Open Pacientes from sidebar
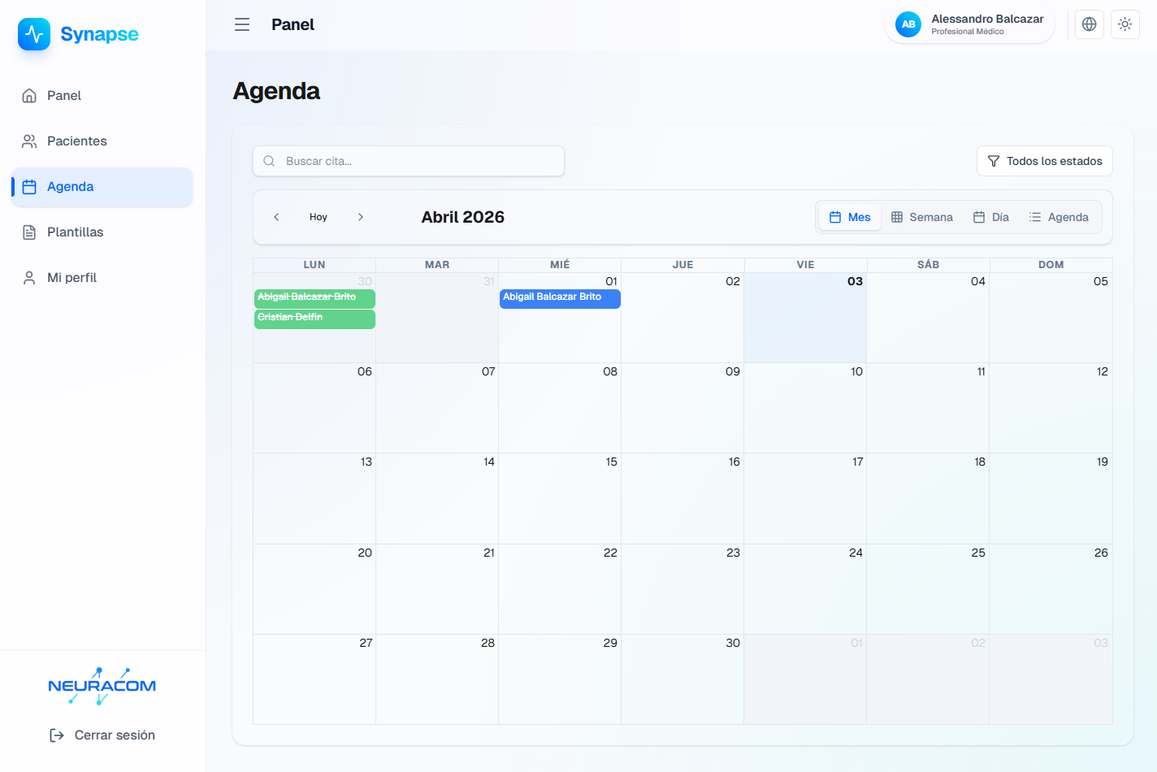Screen dimensions: 1157x772 pos(76,141)
